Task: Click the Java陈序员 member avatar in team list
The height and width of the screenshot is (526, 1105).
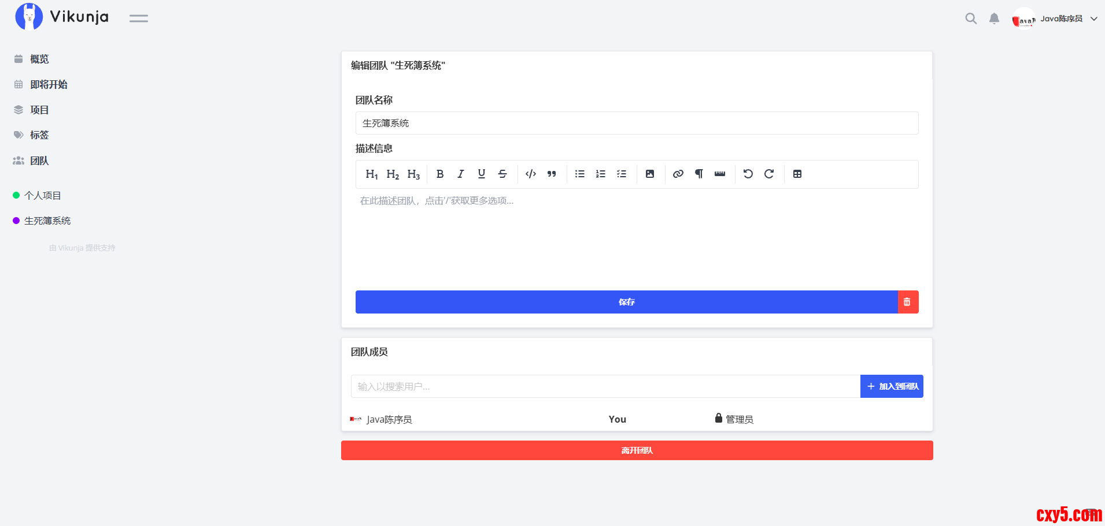Action: [x=356, y=419]
